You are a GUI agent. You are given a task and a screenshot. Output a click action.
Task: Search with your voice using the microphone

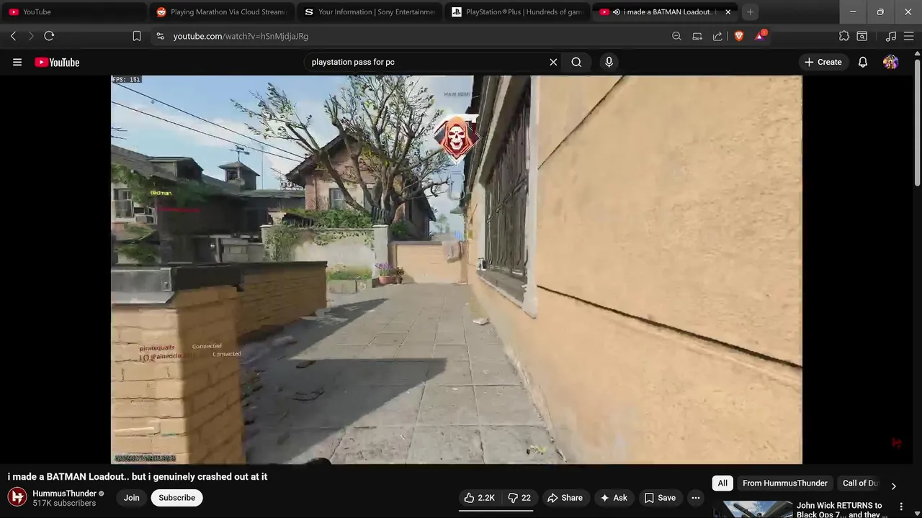(609, 62)
